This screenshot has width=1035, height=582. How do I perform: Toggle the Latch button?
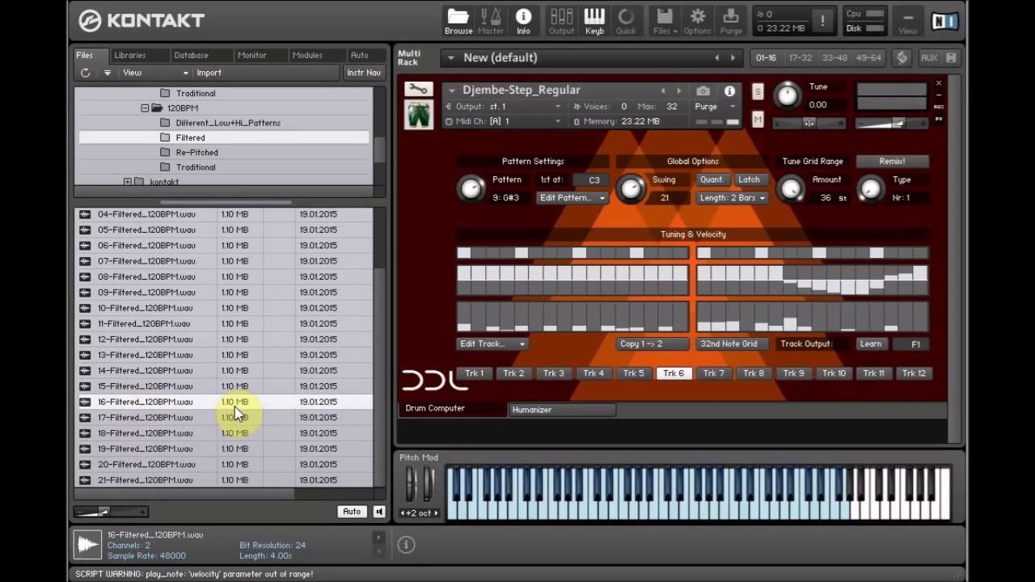[749, 180]
